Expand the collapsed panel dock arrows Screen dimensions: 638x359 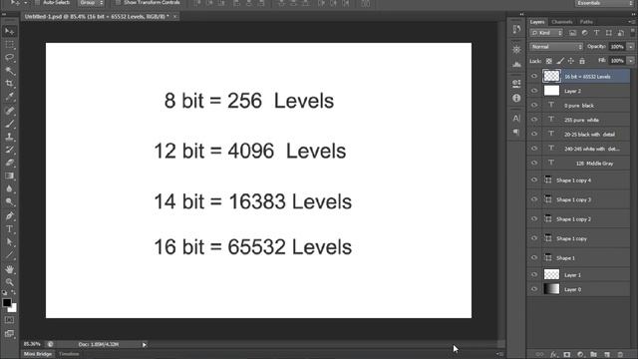[521, 14]
